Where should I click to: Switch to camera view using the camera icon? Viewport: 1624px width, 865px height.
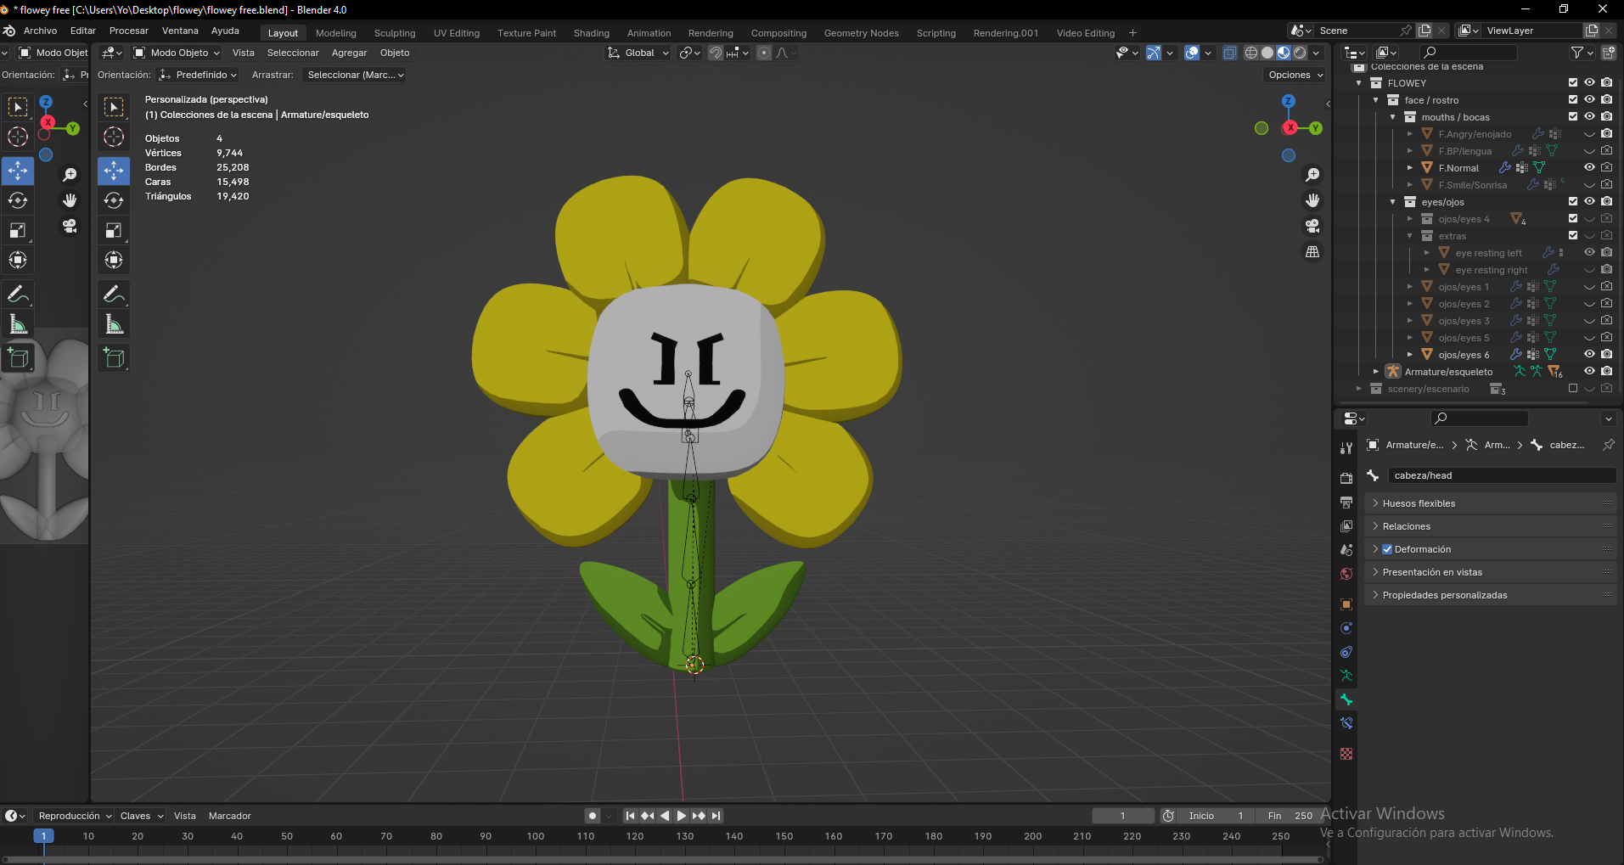[x=1312, y=226]
